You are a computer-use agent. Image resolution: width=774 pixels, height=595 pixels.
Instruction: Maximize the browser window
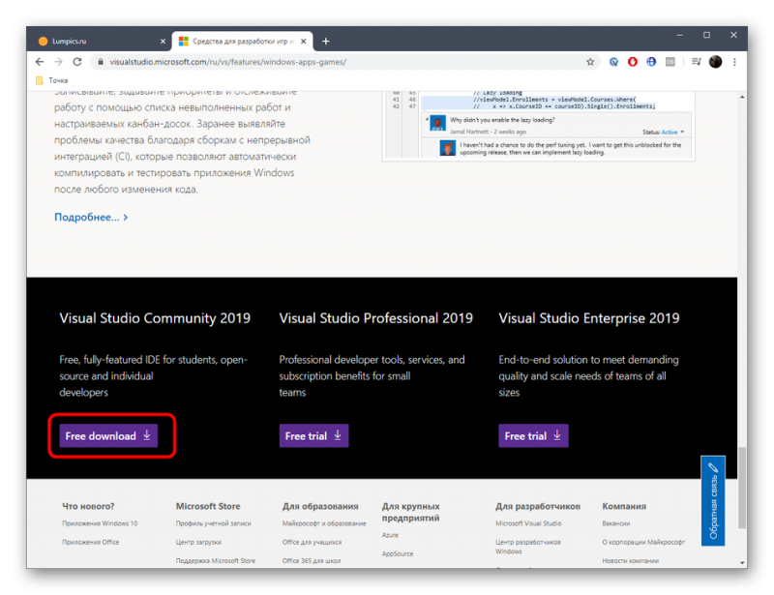[707, 35]
